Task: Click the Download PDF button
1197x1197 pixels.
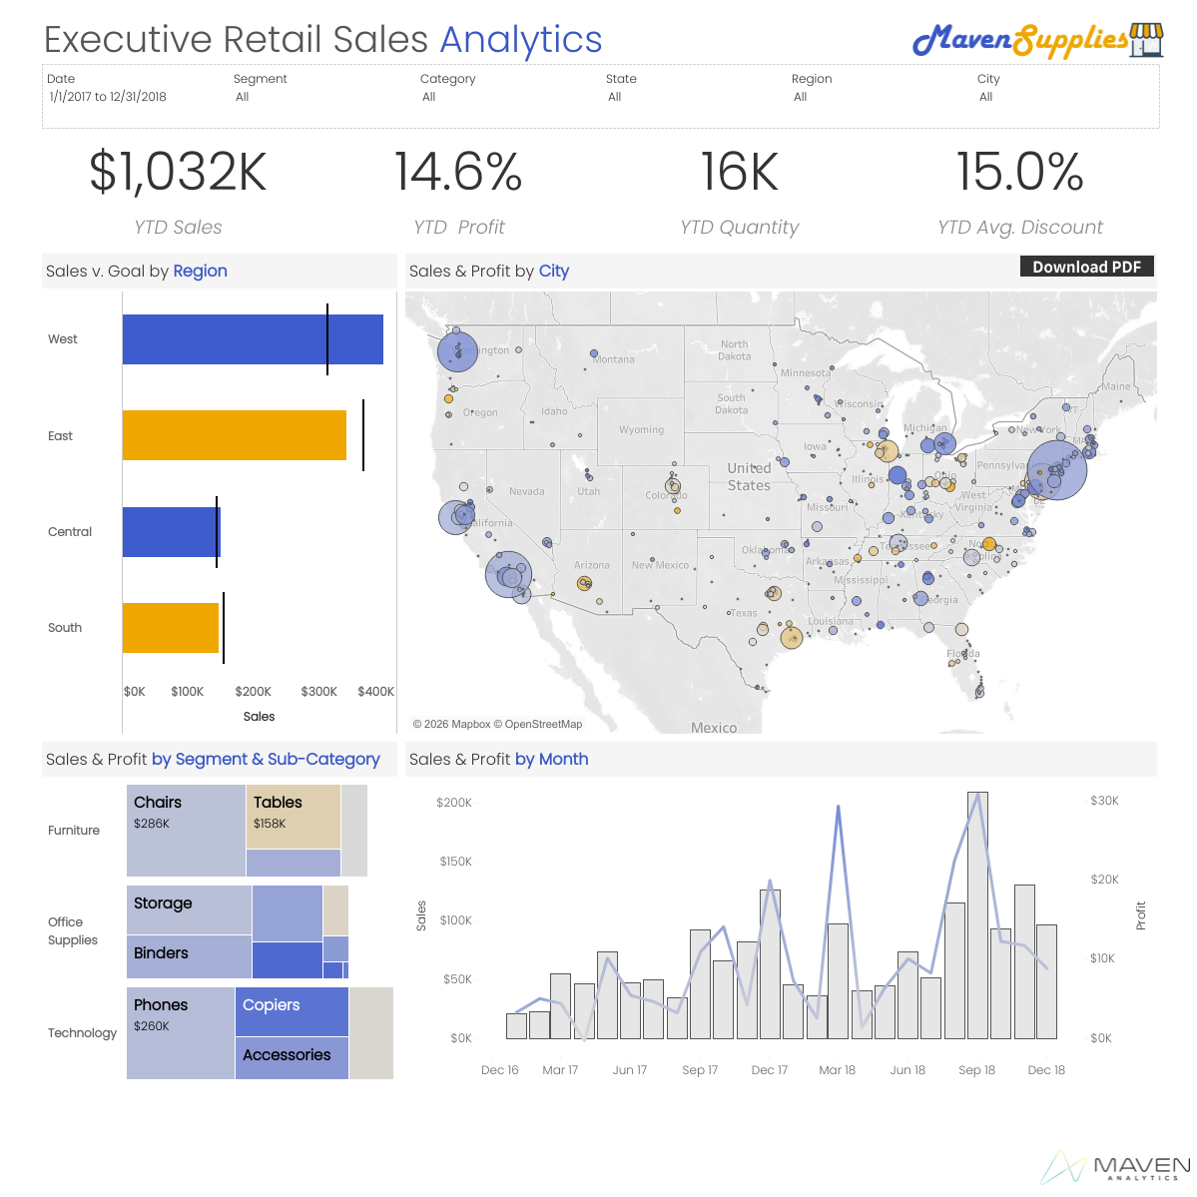Action: [x=1086, y=267]
